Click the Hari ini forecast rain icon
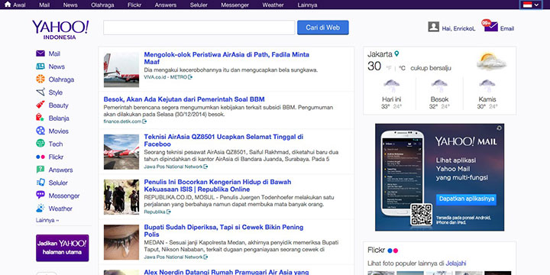 point(391,86)
